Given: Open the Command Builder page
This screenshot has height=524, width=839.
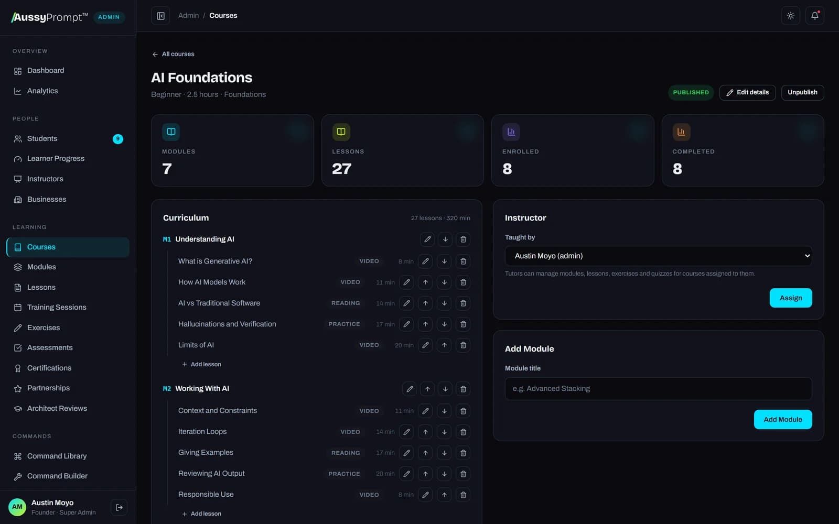Looking at the screenshot, I should point(68,476).
